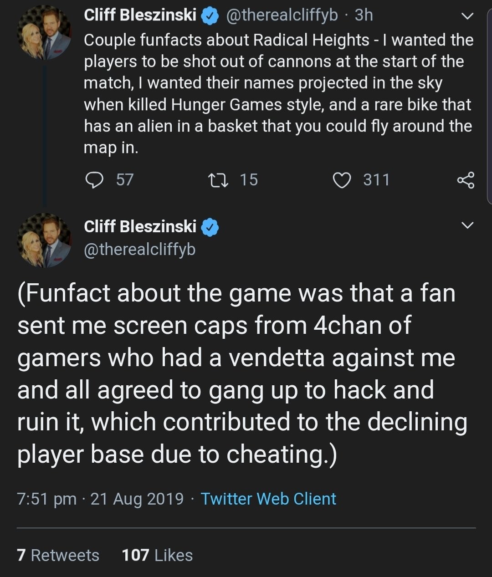Click the share icon on first tweet
This screenshot has width=492, height=577.
coord(466,180)
